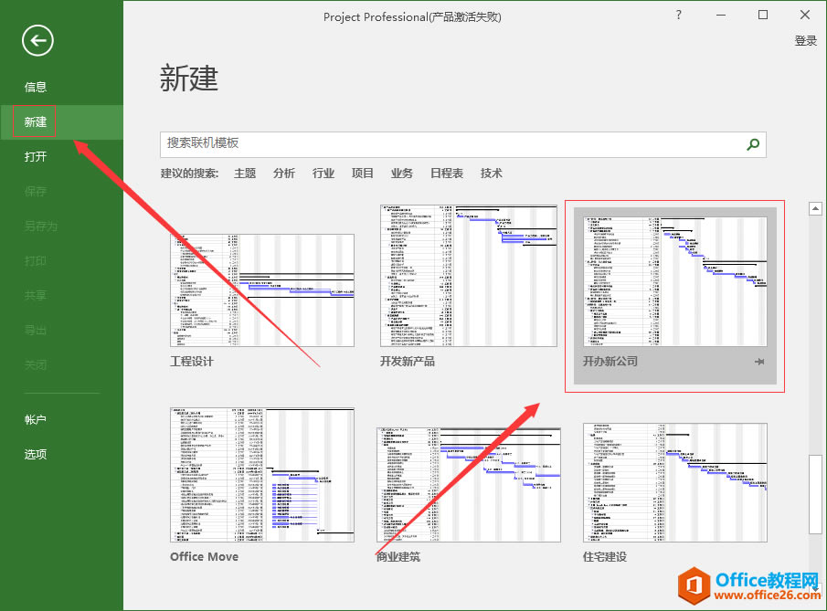The image size is (827, 611).
Task: Click the greyed-out 导出 item
Action: pyautogui.click(x=36, y=331)
